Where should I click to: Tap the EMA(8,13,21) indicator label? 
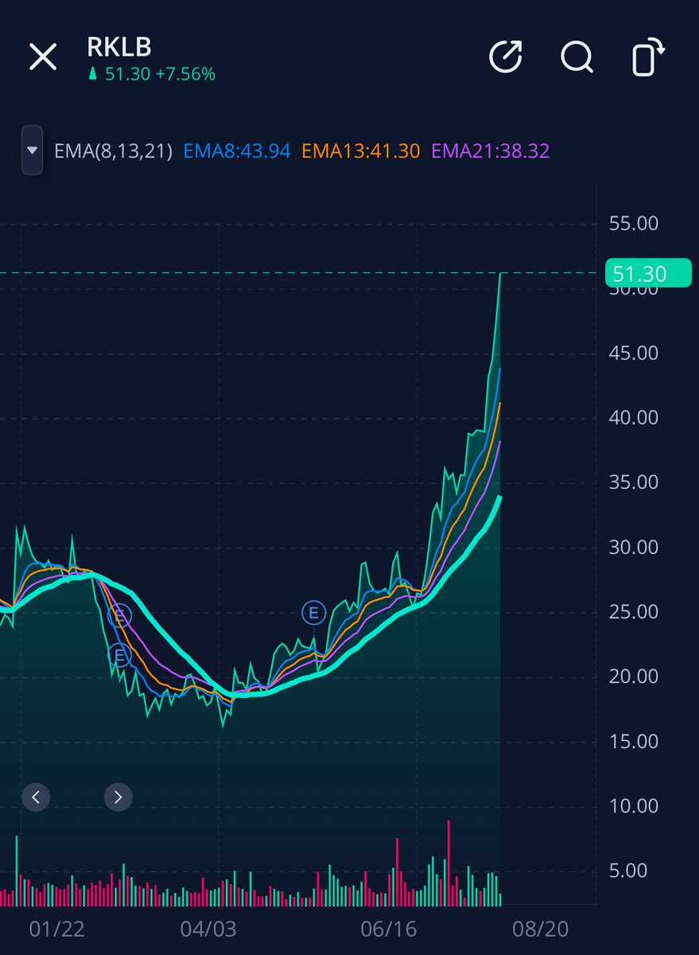coord(113,151)
